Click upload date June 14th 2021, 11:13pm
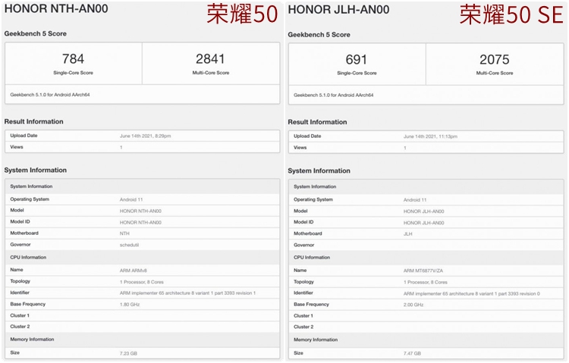This screenshot has height=363, width=569. pos(430,136)
